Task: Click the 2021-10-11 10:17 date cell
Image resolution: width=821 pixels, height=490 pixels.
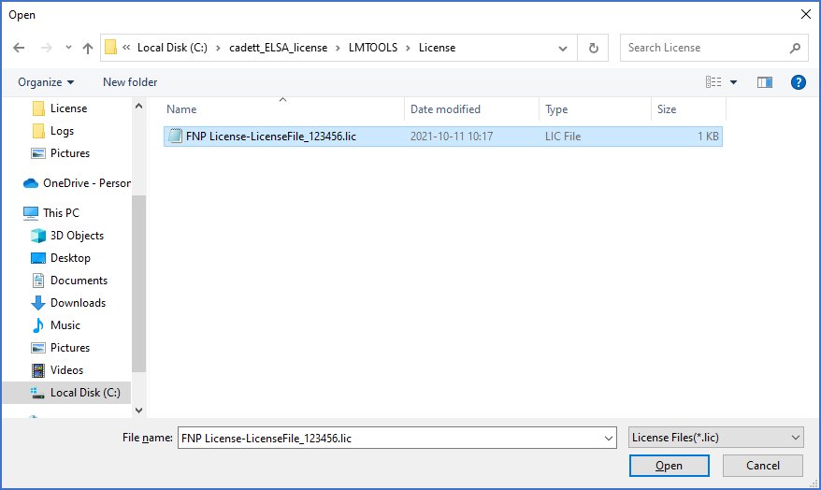Action: click(x=452, y=137)
